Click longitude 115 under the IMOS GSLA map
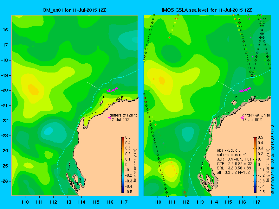Viewport: 279px width, 209px height. click(228, 202)
